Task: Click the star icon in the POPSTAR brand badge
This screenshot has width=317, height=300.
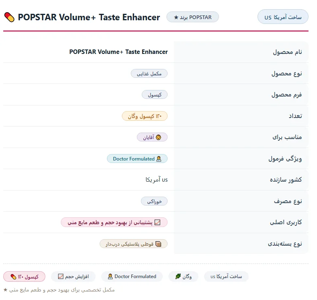Action: tap(176, 17)
